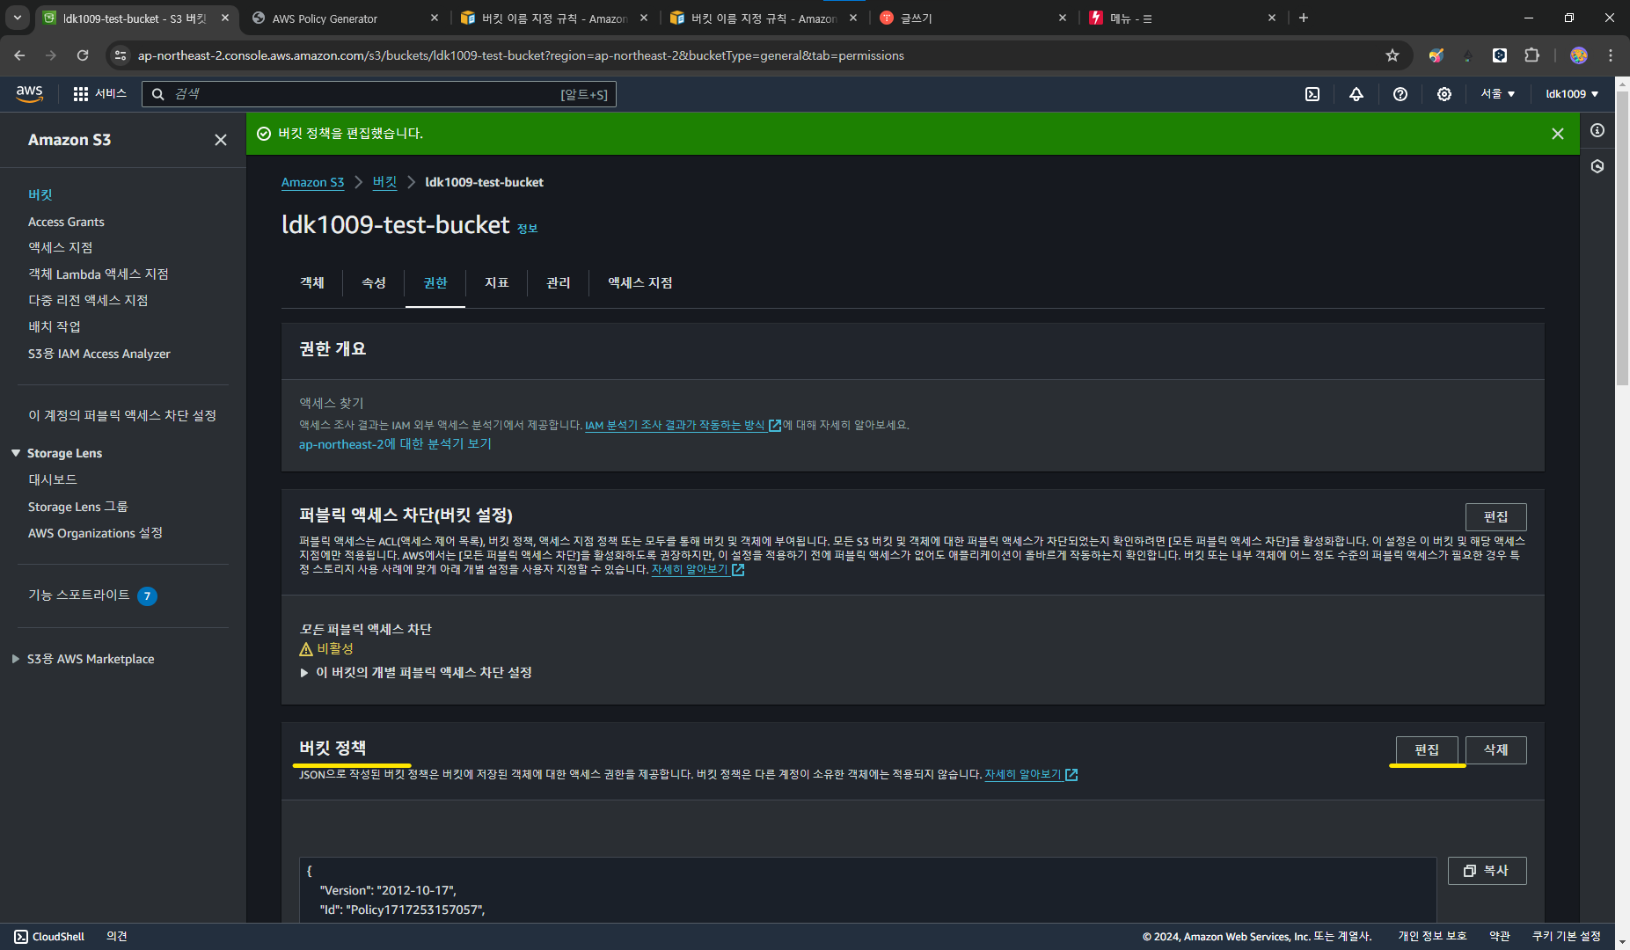This screenshot has height=950, width=1630.
Task: Open the notifications bell icon
Action: point(1356,94)
